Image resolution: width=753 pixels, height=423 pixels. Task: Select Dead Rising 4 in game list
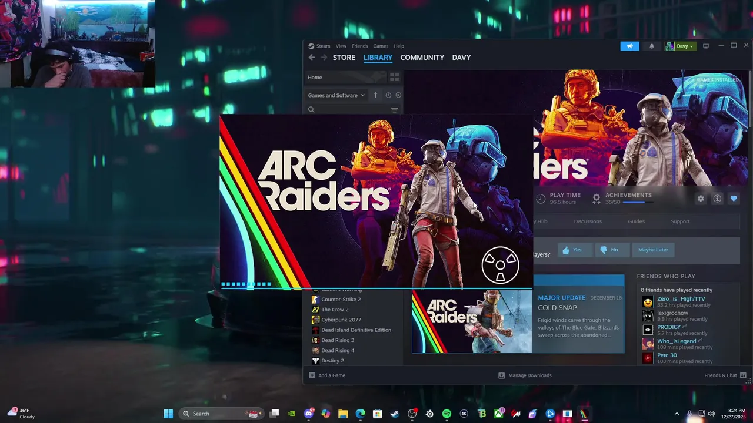[x=338, y=350]
